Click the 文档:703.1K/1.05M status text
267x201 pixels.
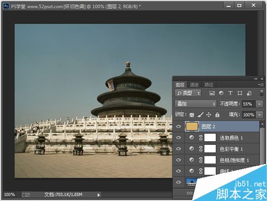(x=64, y=195)
